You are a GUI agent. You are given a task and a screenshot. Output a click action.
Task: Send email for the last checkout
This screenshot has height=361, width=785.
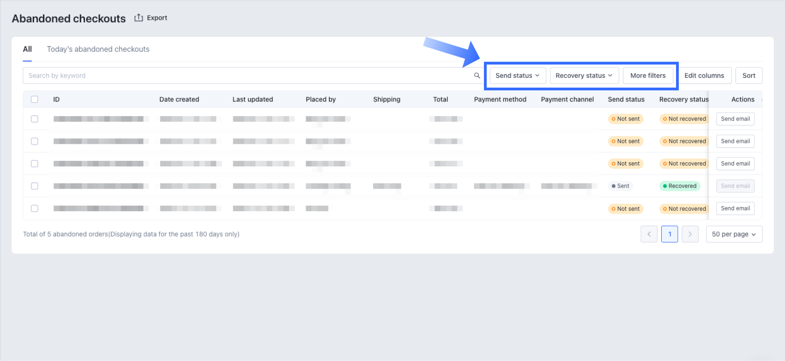(x=735, y=208)
